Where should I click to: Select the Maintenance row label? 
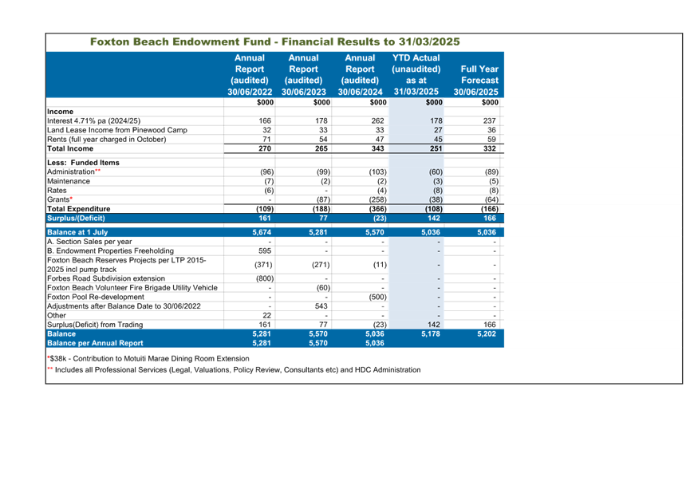pyautogui.click(x=69, y=181)
